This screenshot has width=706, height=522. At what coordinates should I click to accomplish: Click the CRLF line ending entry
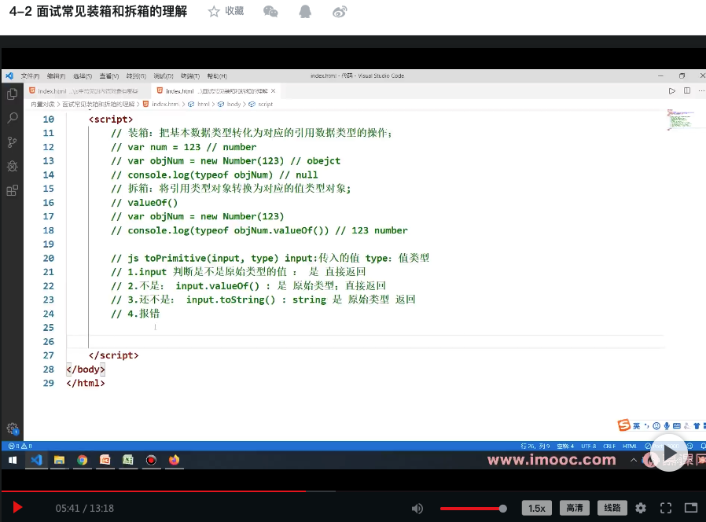pyautogui.click(x=609, y=446)
